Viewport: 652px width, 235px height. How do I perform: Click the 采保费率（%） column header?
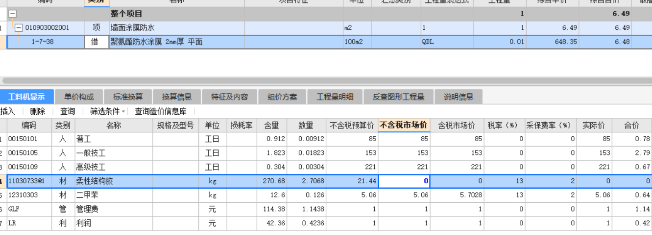pos(550,126)
